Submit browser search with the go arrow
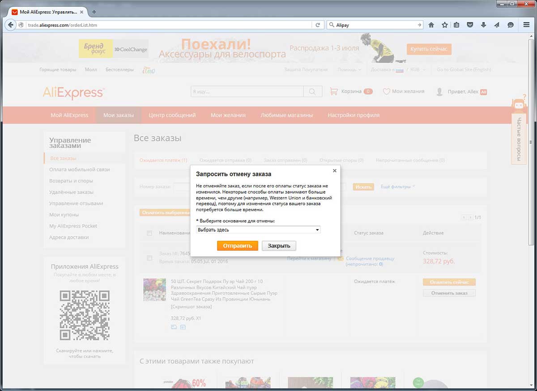Image resolution: width=537 pixels, height=391 pixels. point(419,25)
